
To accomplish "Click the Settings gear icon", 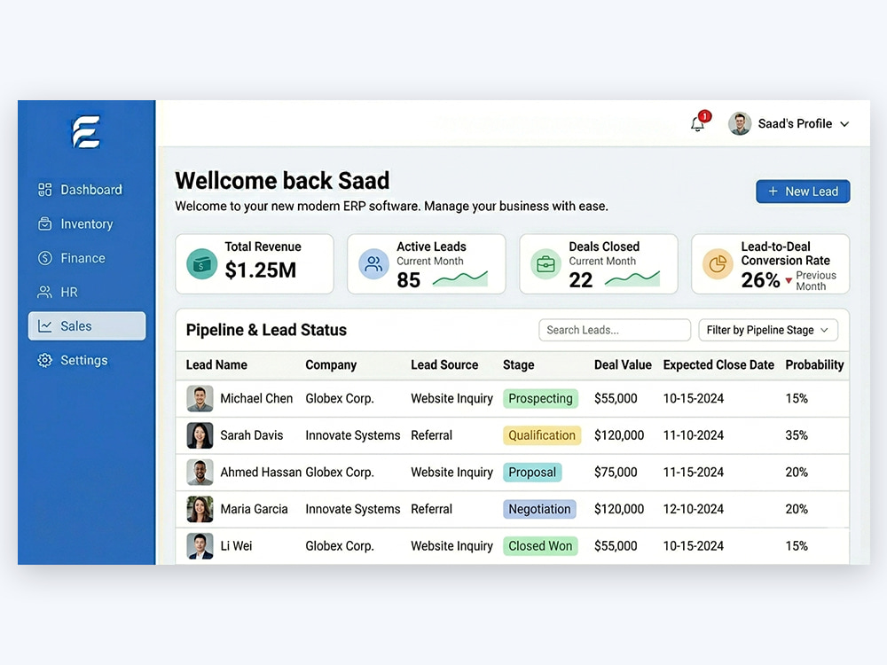I will coord(44,360).
